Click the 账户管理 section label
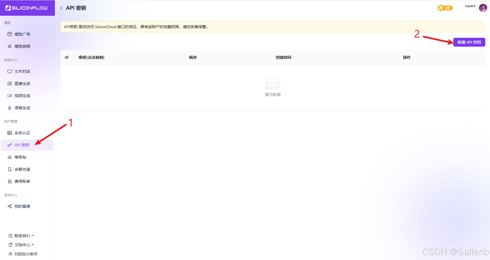Image resolution: width=490 pixels, height=260 pixels. pos(11,121)
